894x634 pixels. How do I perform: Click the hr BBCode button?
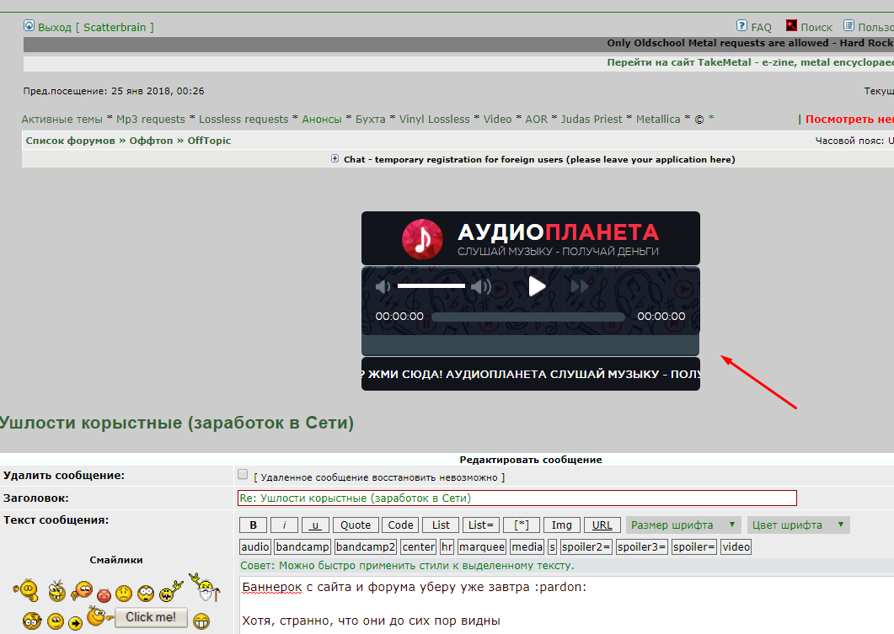pos(447,546)
